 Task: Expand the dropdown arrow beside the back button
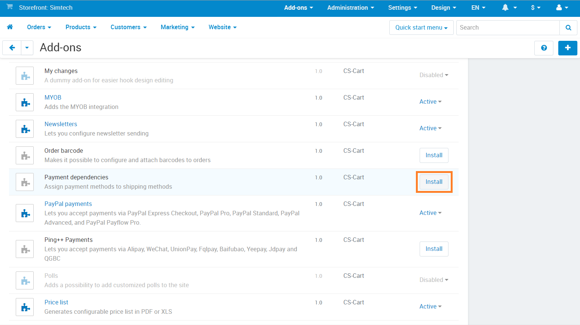click(27, 48)
